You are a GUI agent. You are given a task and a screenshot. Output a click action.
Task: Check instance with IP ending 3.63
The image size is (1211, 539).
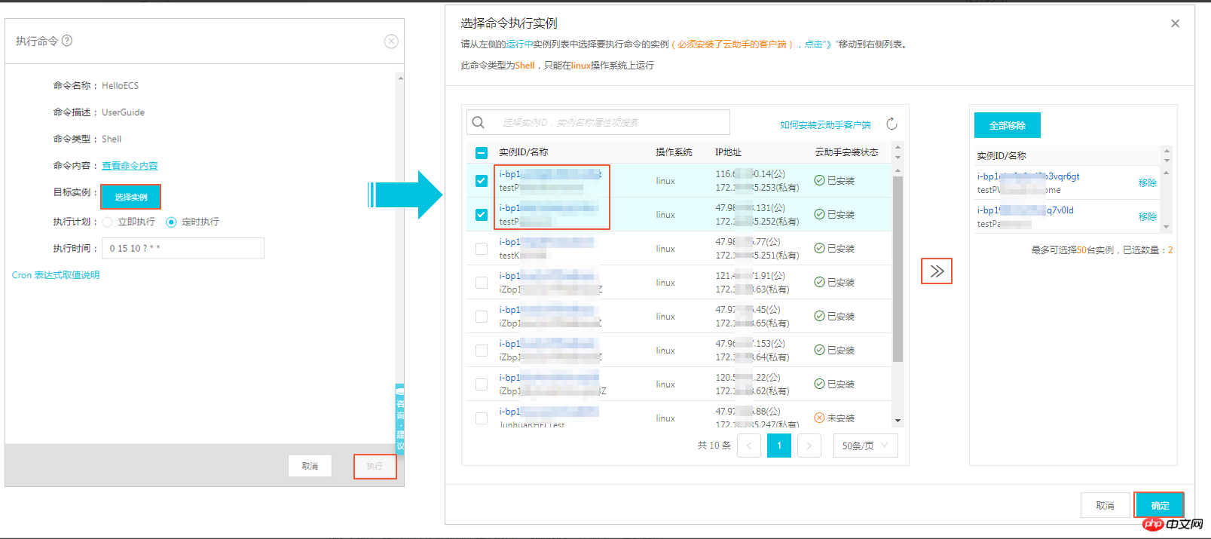point(482,283)
